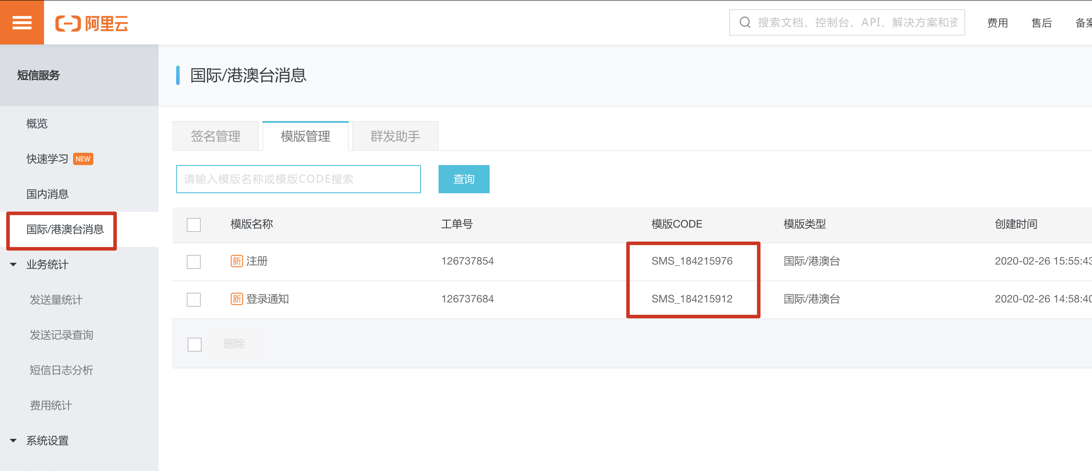This screenshot has width=1092, height=471.
Task: Toggle the select-all checkbox in table header
Action: click(194, 224)
